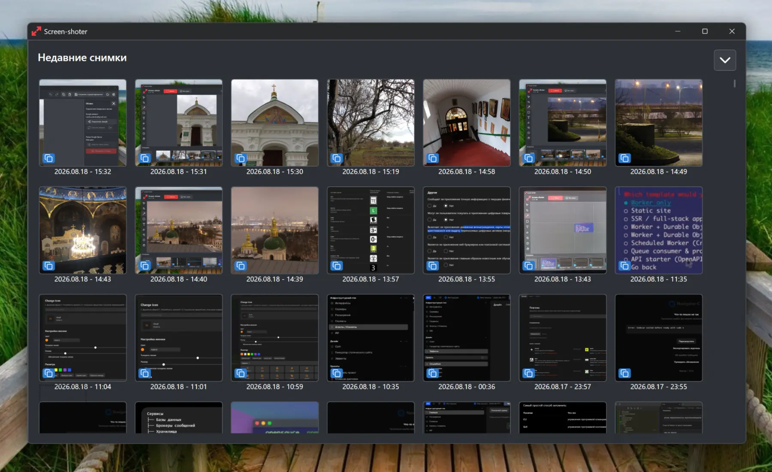
Task: Copy the 2026.08.18 - 14:58 snapshot
Action: [x=433, y=158]
